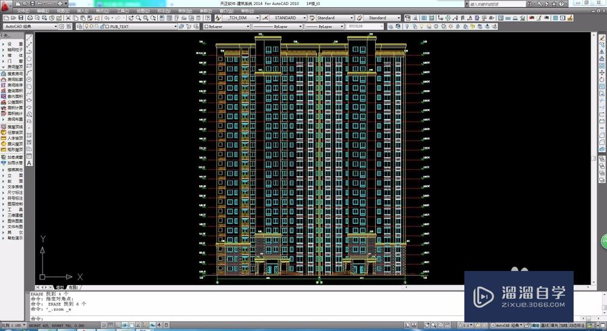Screen dimensions: 607x331
Task: Switch to the 模型 model tab
Action: click(x=59, y=287)
